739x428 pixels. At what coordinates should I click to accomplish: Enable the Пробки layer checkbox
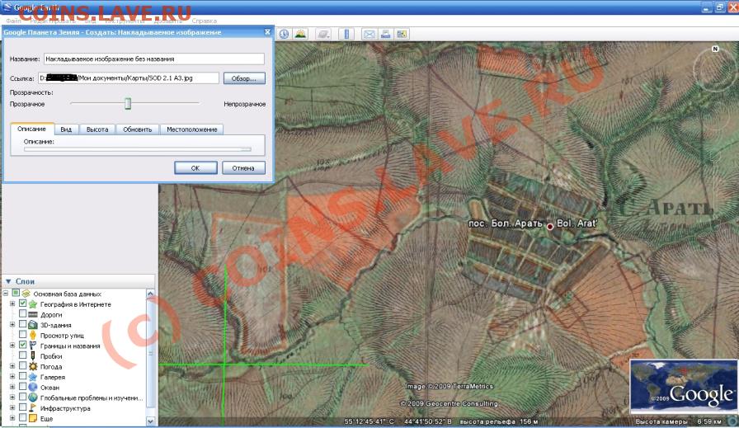[x=22, y=355]
